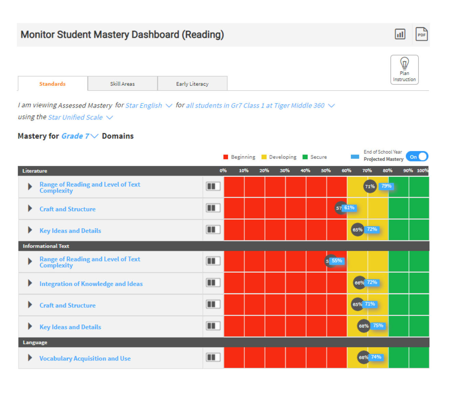Open Plan Instruction lightbulb
Image resolution: width=454 pixels, height=406 pixels.
405,70
